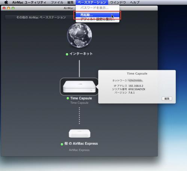Click green status dot beside Time Capsule
Image resolution: width=187 pixels, height=171 pixels.
click(x=68, y=98)
